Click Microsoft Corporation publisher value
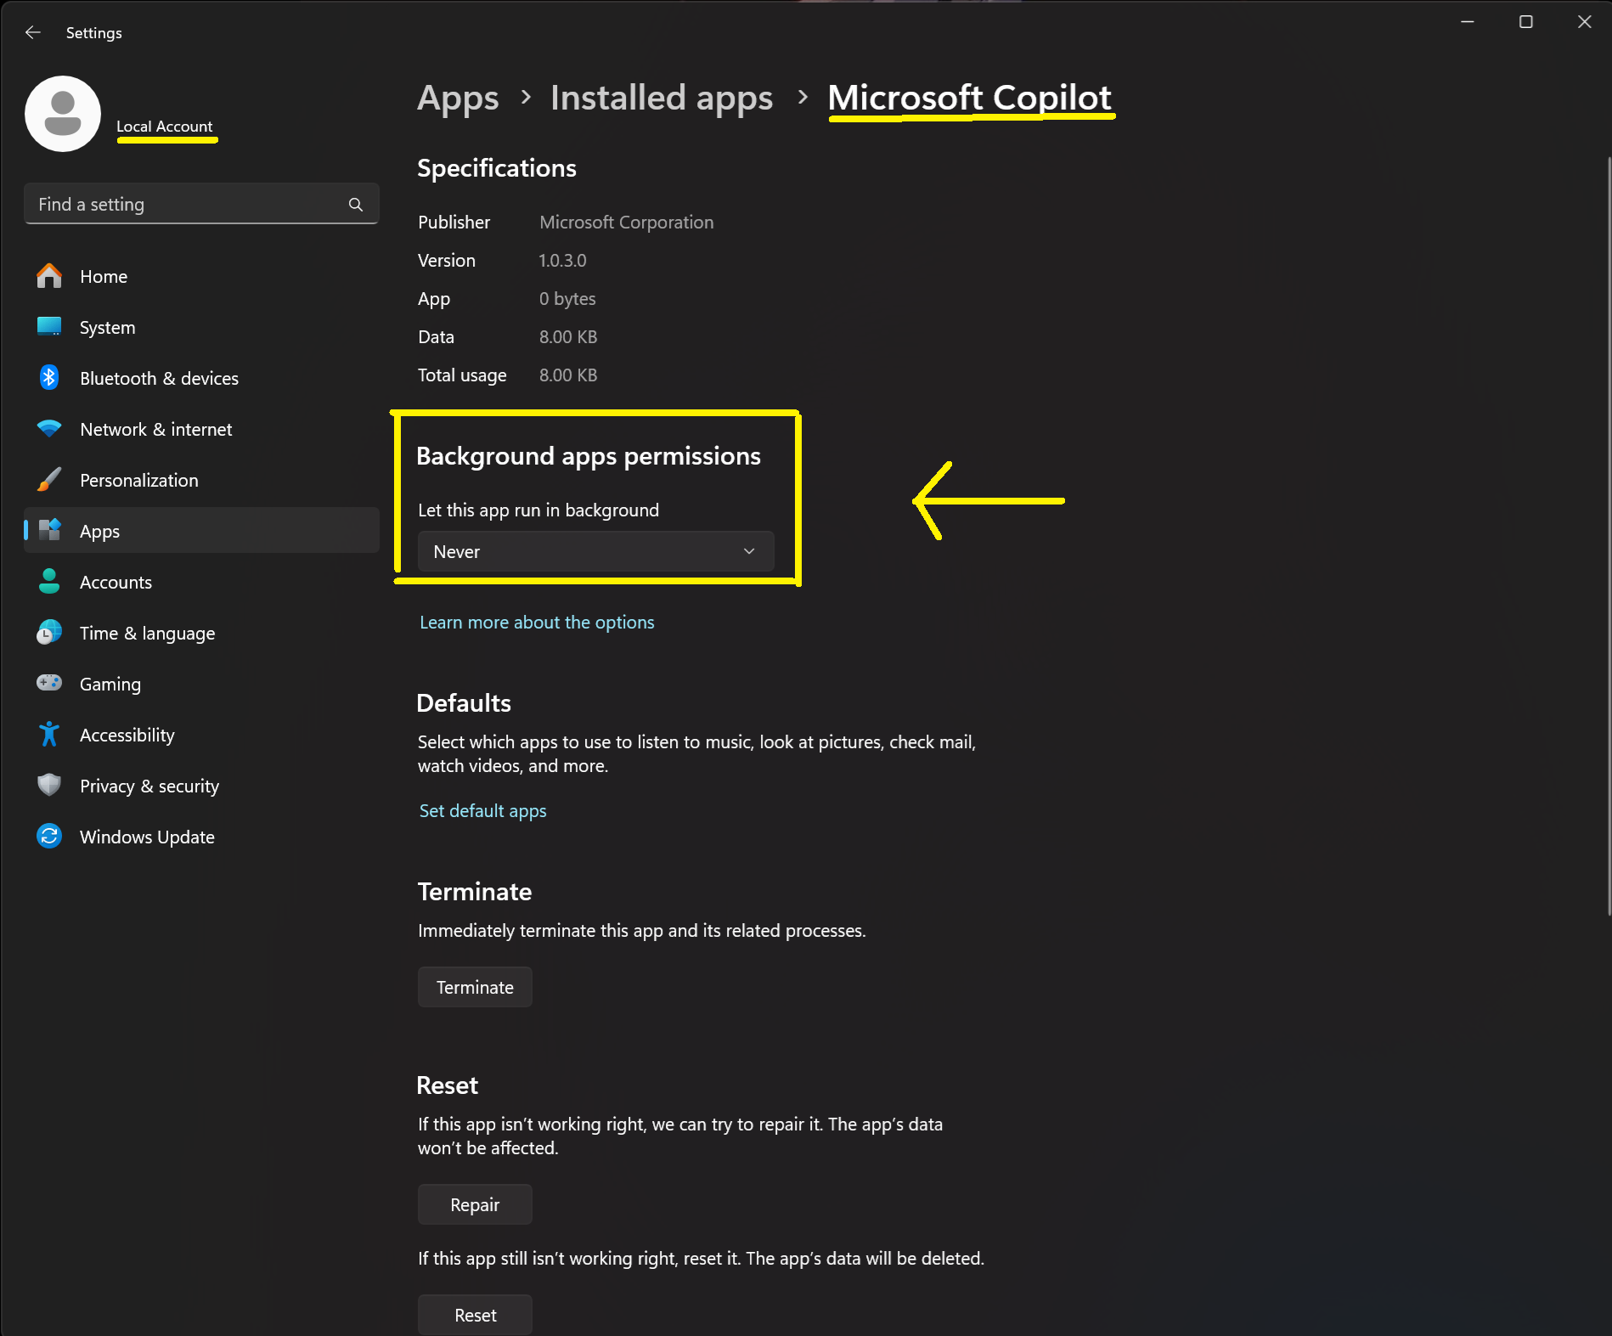The image size is (1612, 1336). click(x=626, y=223)
